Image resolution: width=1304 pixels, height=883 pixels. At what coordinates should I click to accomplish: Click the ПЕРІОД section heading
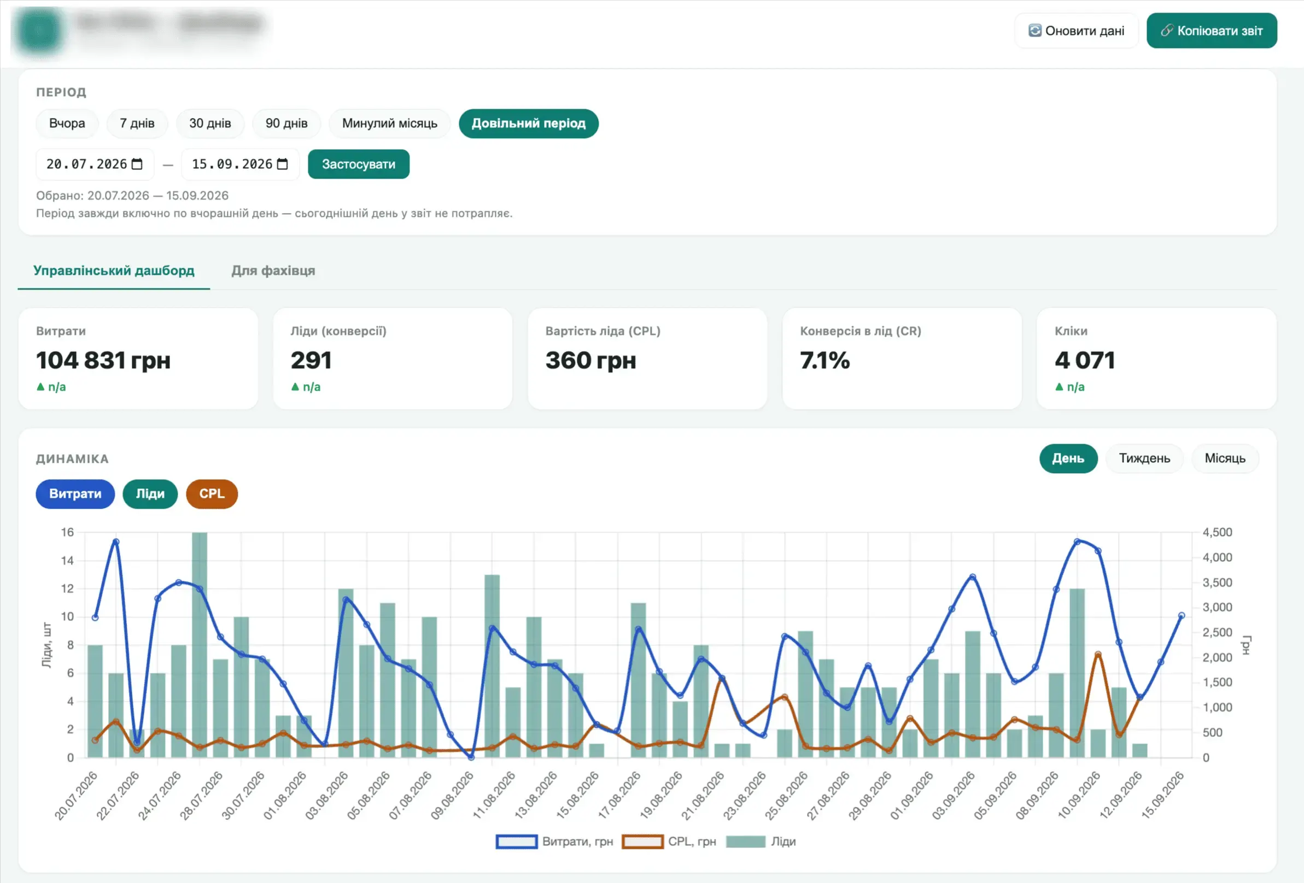tap(61, 92)
